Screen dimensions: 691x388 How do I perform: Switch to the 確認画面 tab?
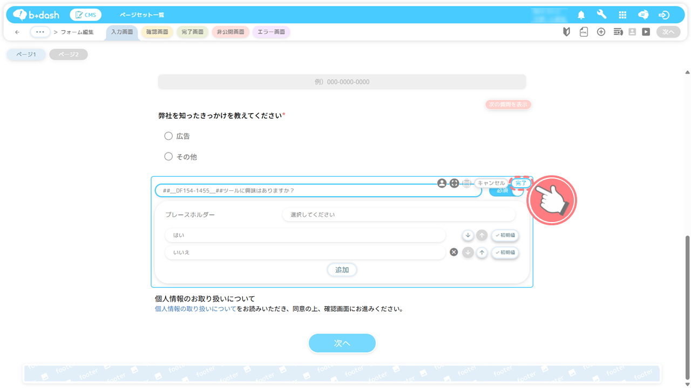tap(157, 32)
